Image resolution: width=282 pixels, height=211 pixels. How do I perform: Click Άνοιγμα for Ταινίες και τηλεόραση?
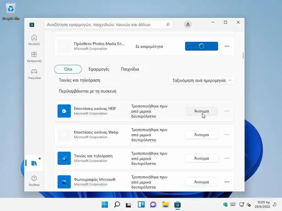coord(201,158)
